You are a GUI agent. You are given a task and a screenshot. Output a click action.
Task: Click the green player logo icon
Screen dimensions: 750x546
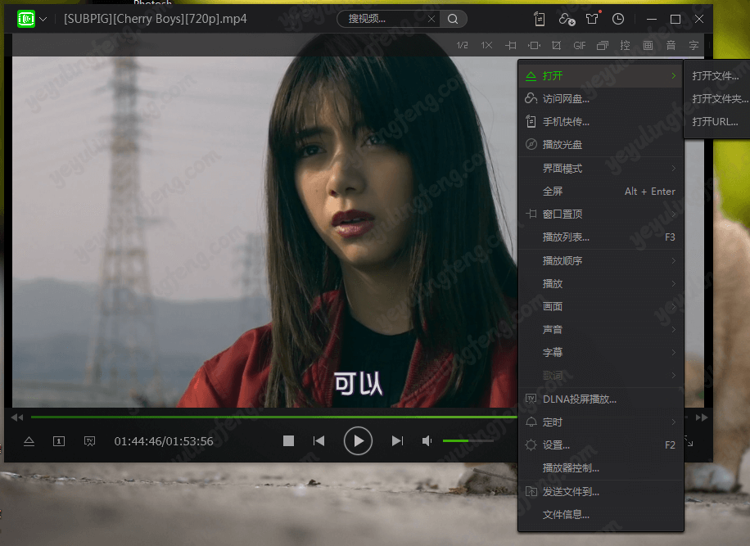point(26,19)
